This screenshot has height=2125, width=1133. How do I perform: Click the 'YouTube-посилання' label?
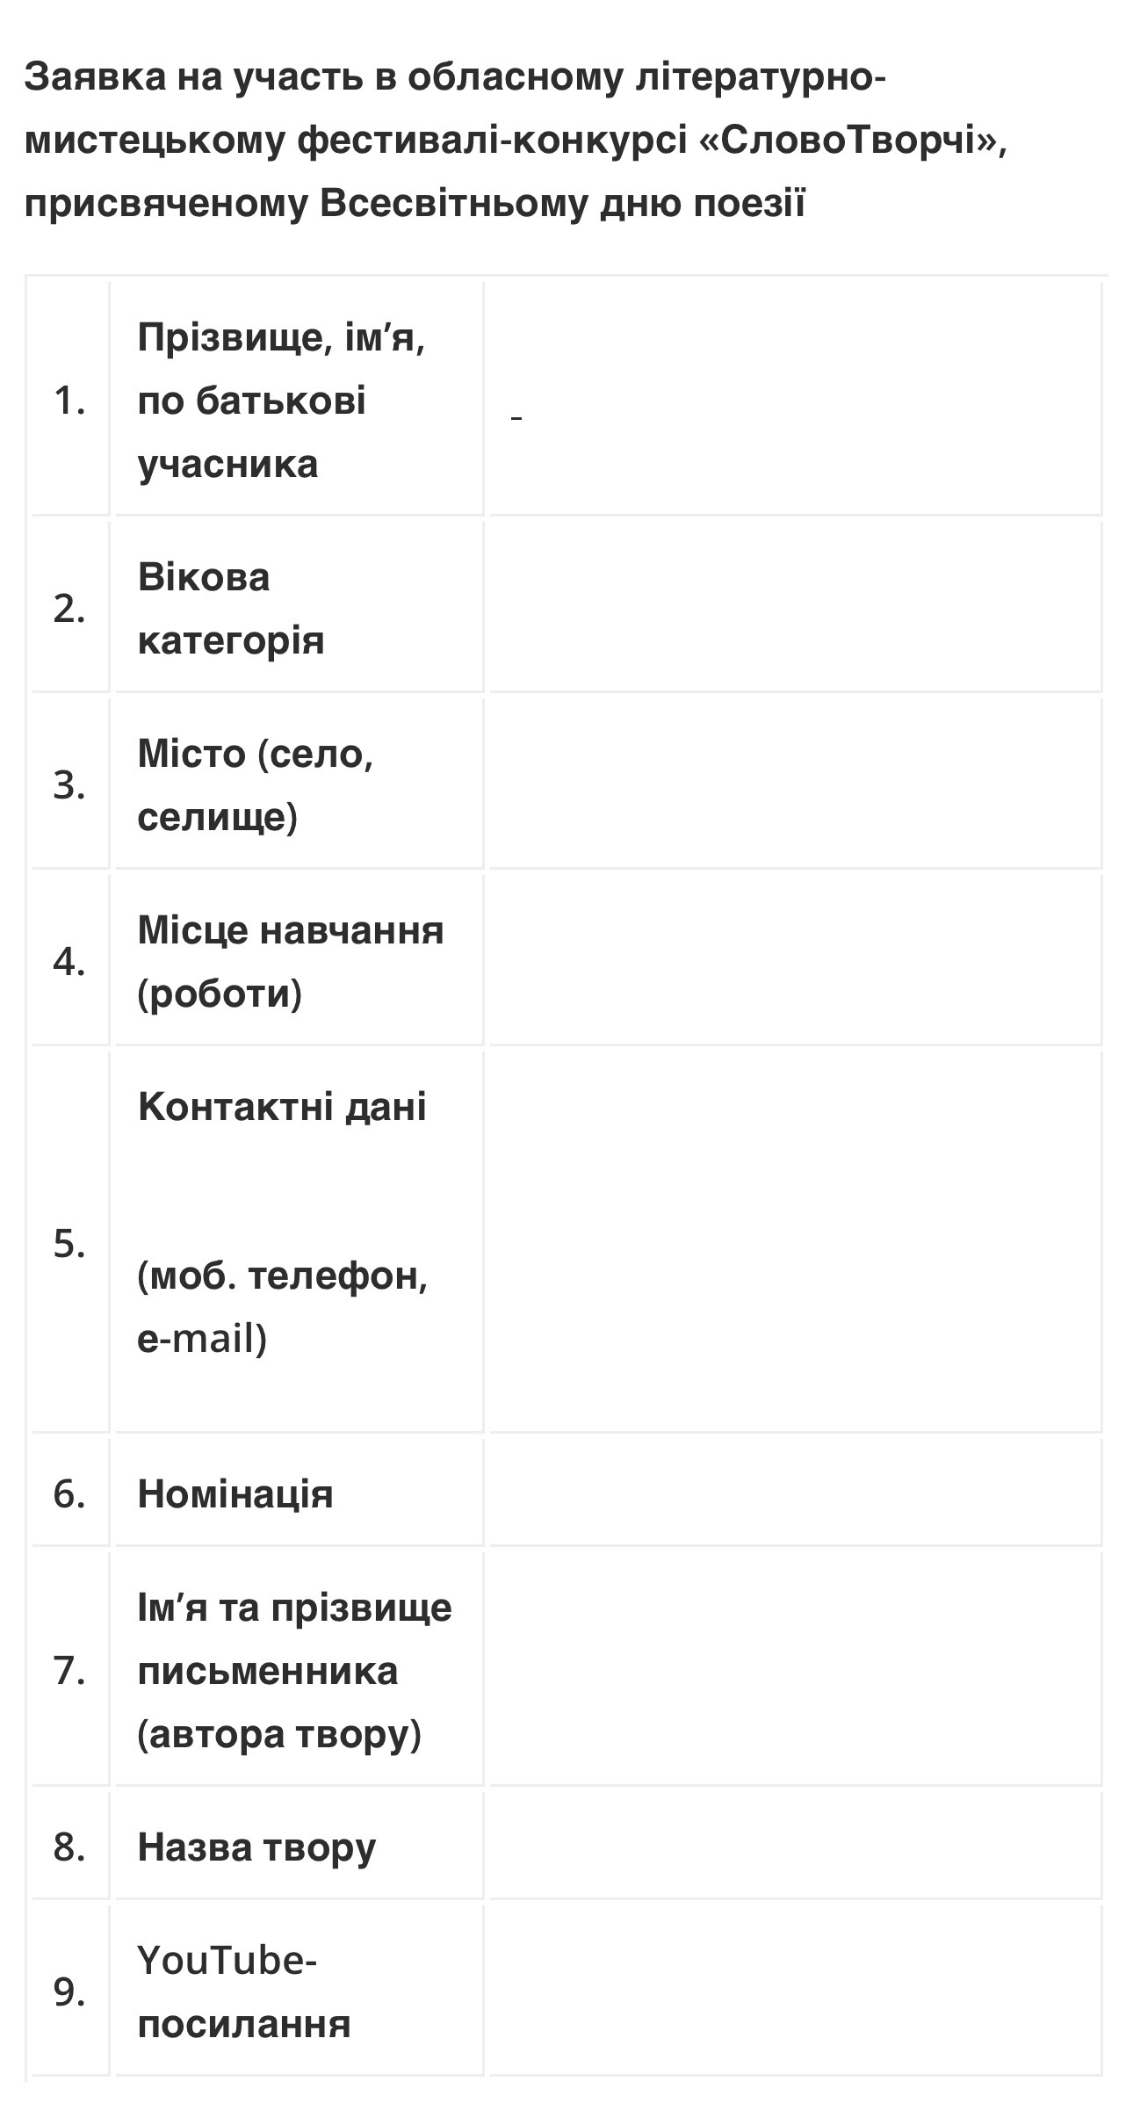pos(244,1991)
